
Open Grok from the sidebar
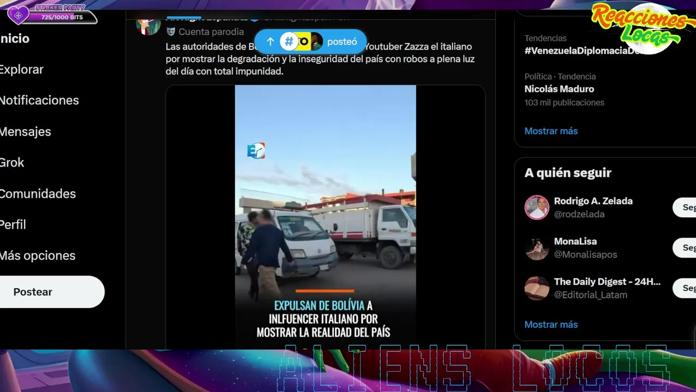point(12,163)
